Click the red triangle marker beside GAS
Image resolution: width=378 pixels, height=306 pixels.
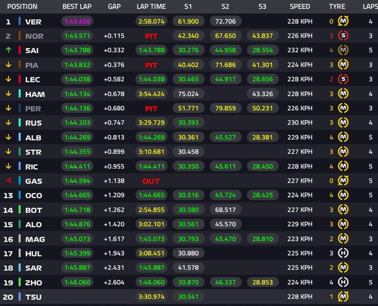8,181
